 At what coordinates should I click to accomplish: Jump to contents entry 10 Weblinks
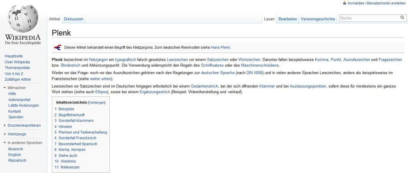(65, 161)
